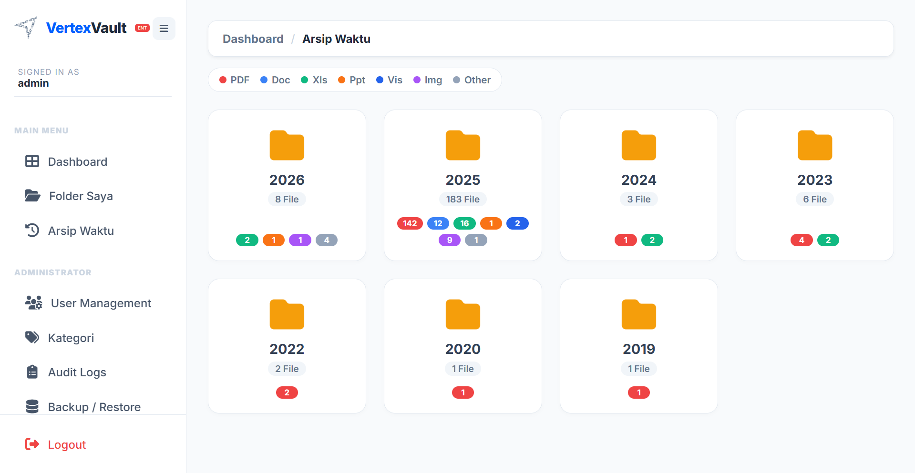Screen dimensions: 915x473
Task: Click the Backup / Restore database icon
Action: [x=32, y=407]
